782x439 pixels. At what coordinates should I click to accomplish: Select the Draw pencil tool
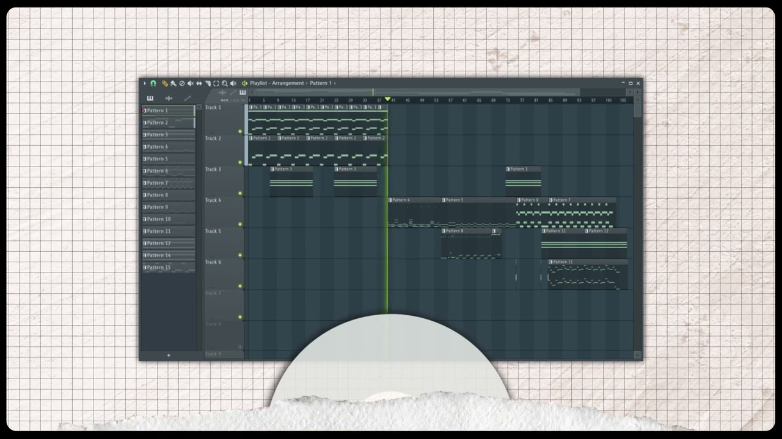click(165, 83)
